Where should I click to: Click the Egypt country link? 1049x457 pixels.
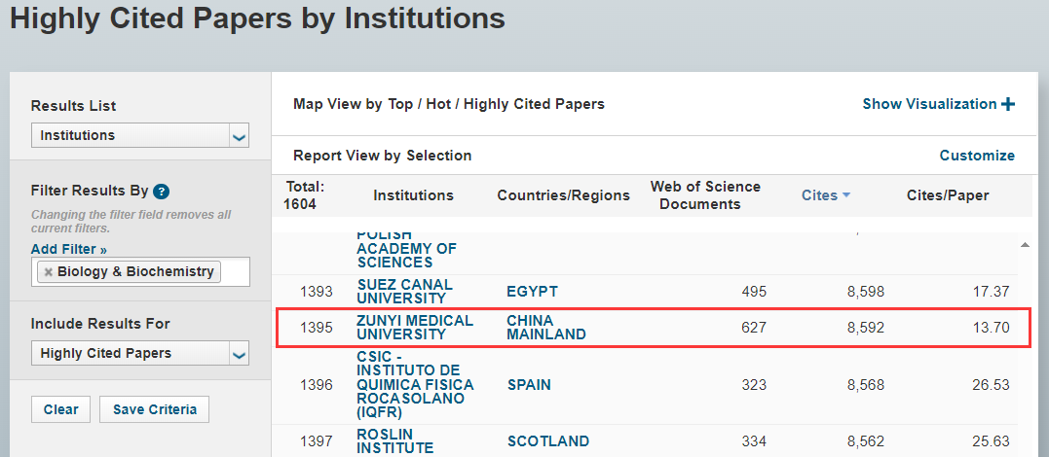click(x=532, y=292)
